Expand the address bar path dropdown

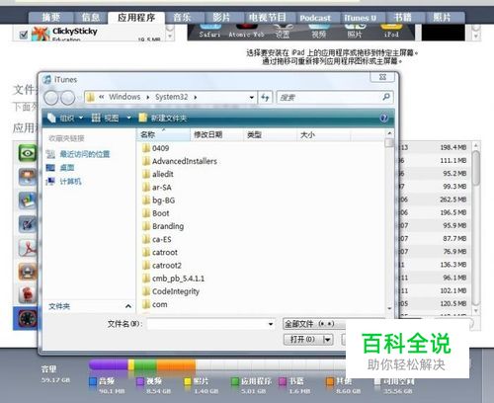click(251, 97)
